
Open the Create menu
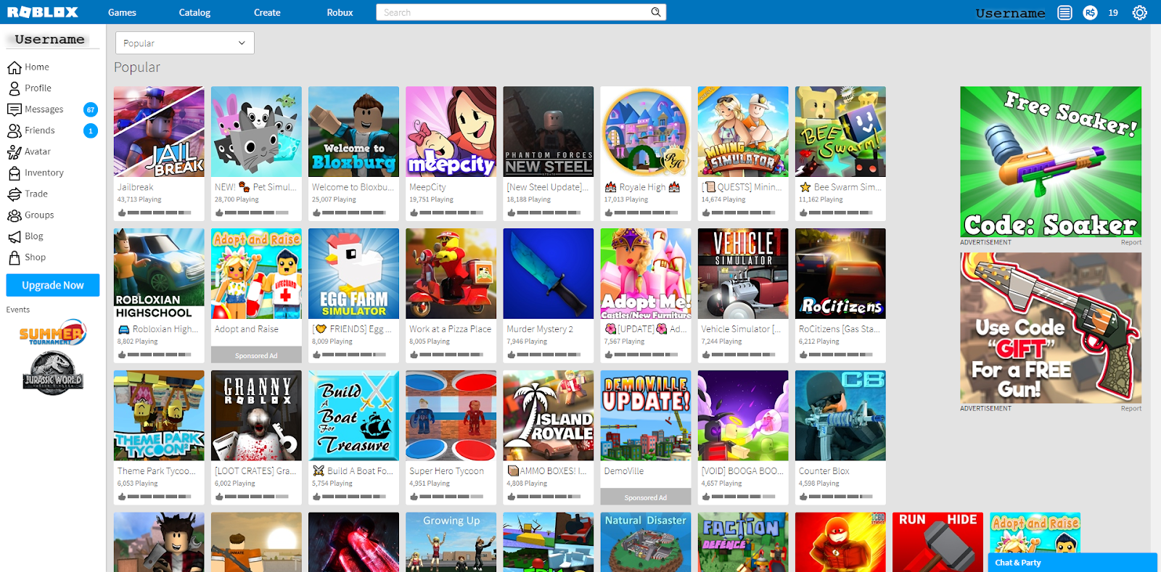[267, 12]
